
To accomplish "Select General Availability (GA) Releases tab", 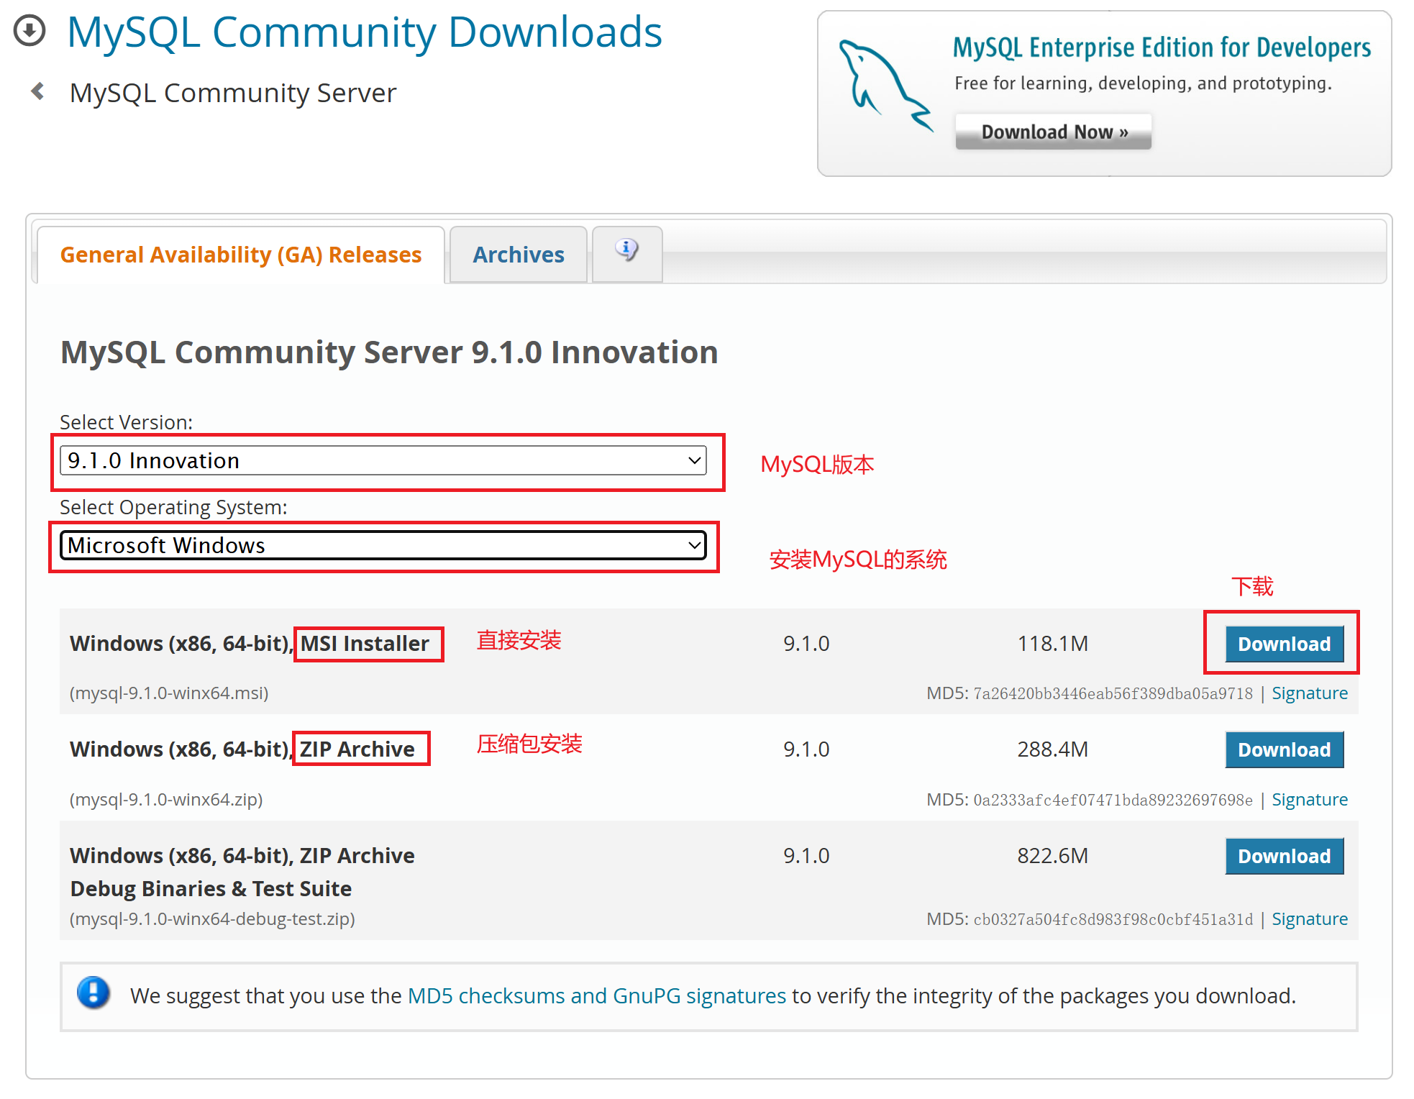I will 240,255.
